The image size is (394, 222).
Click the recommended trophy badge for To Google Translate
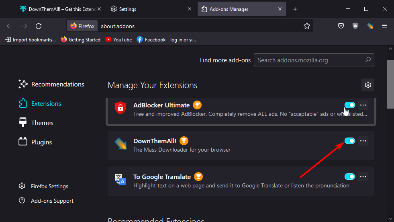[198, 177]
